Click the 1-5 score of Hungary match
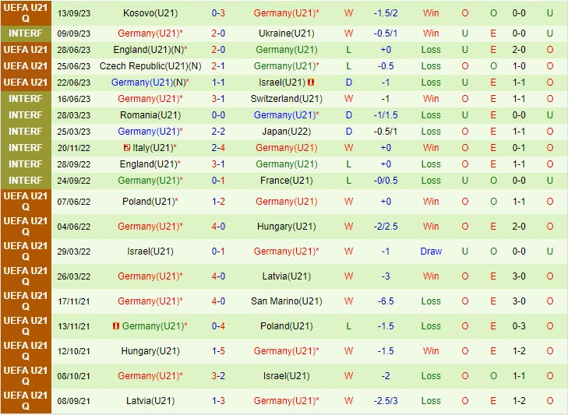Viewport: 568px width, 415px height. [x=218, y=351]
